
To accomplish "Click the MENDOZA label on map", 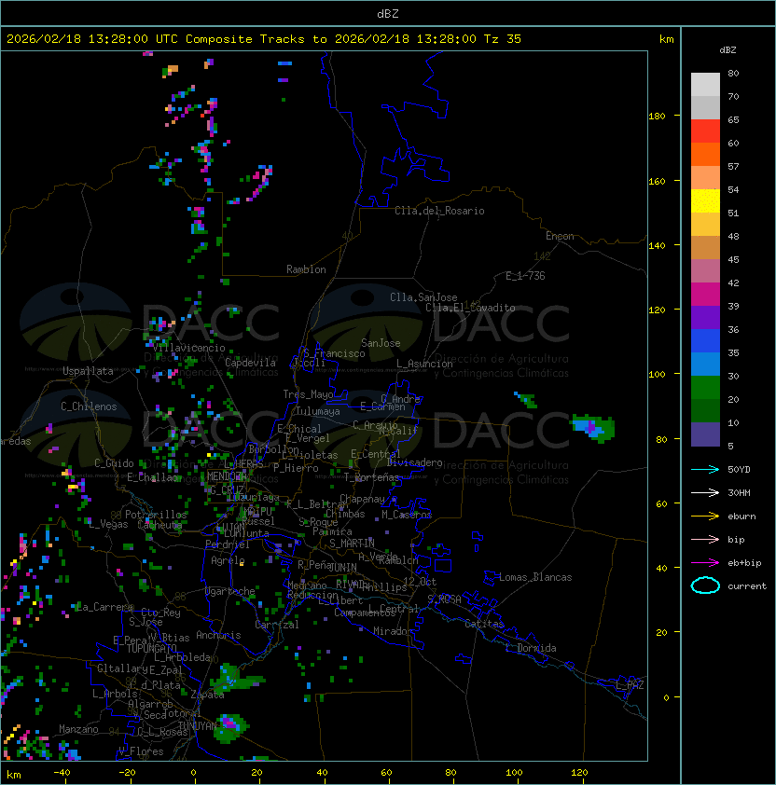I will (227, 475).
